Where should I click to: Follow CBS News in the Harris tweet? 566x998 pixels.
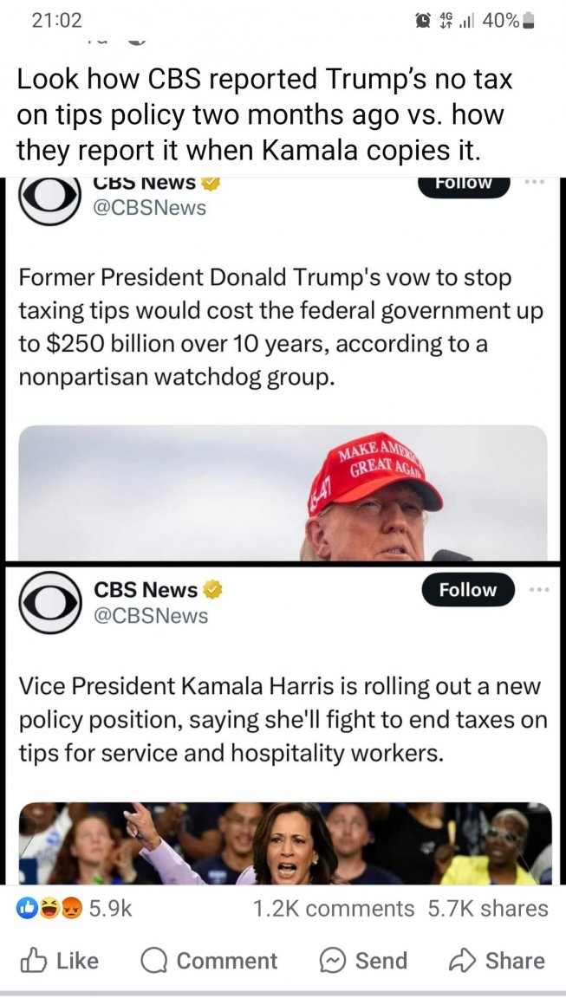(468, 590)
